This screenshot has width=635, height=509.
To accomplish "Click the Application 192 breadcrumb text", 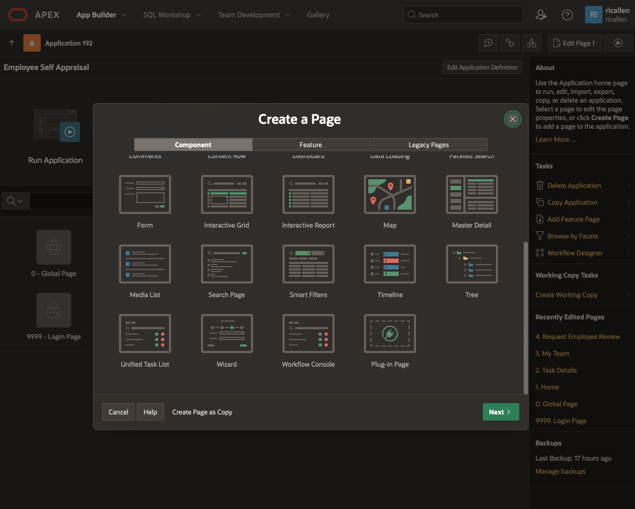I will point(69,43).
